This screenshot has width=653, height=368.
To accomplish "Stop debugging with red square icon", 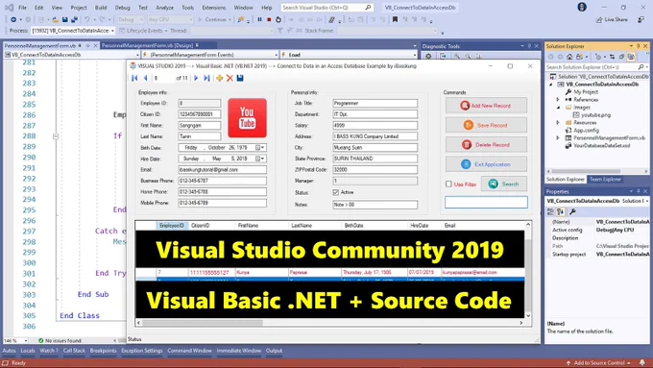I will tap(269, 19).
